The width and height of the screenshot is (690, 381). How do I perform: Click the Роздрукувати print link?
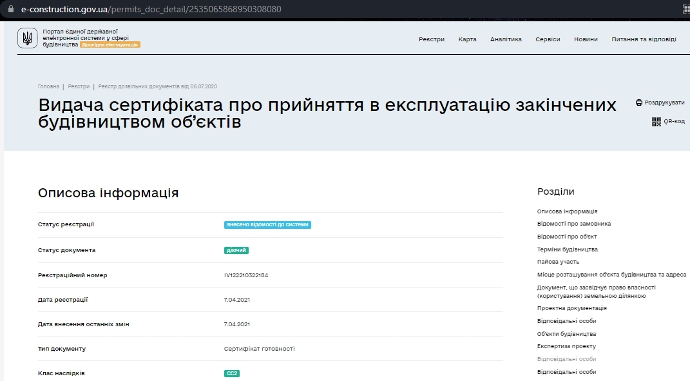pos(664,103)
